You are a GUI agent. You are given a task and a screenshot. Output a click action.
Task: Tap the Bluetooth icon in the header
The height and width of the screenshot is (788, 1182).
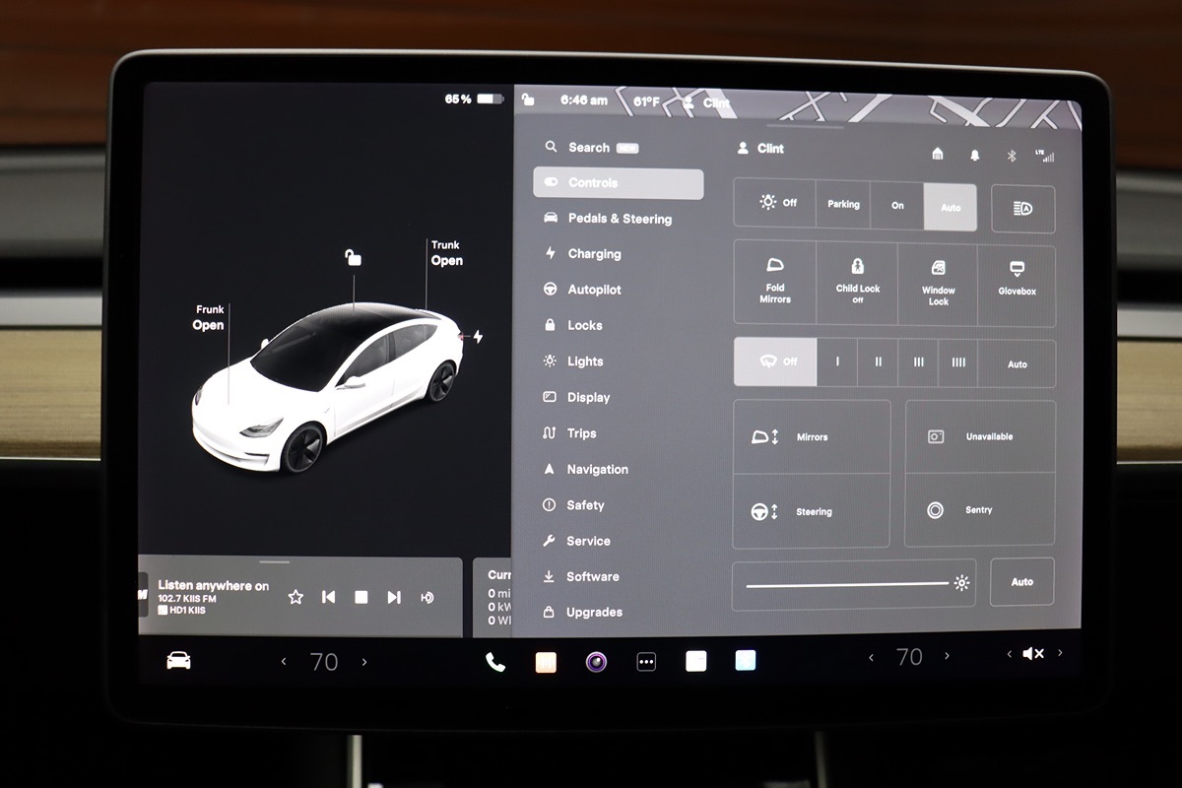1011,155
